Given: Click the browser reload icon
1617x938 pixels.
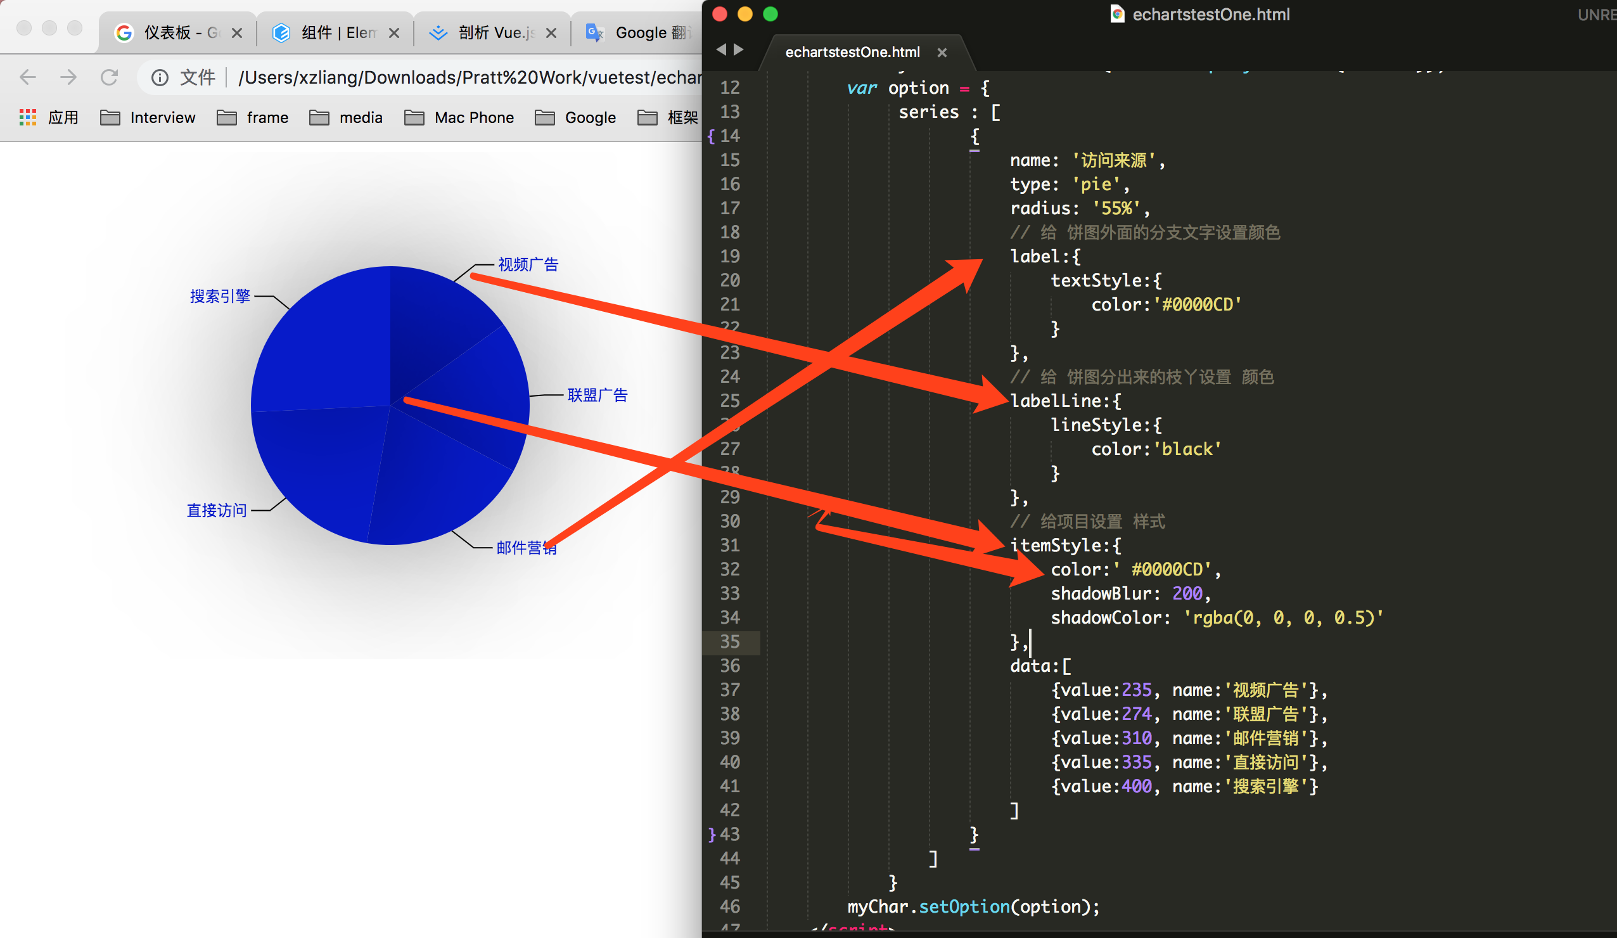Looking at the screenshot, I should tap(110, 78).
